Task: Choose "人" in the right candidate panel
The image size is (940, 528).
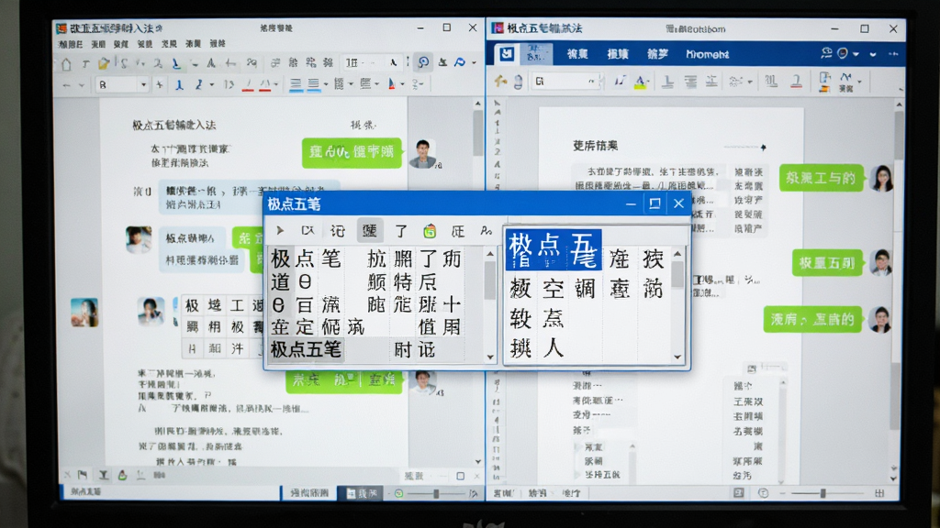Action: (x=553, y=347)
